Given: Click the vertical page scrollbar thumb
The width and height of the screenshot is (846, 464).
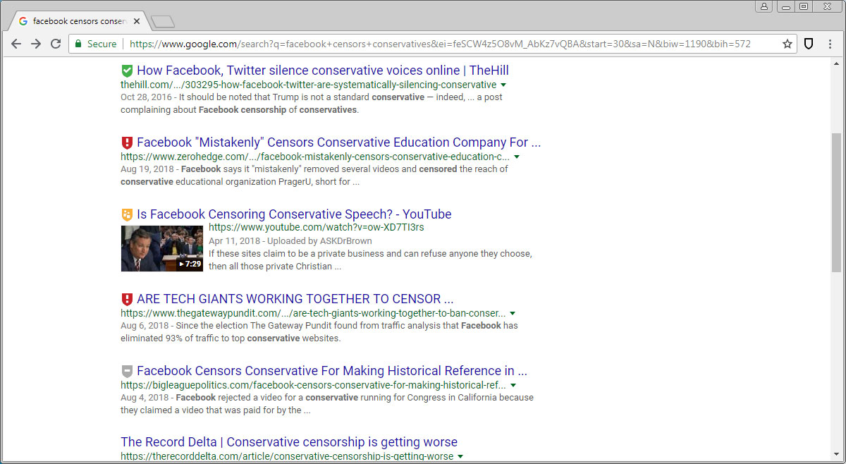Looking at the screenshot, I should pyautogui.click(x=836, y=202).
